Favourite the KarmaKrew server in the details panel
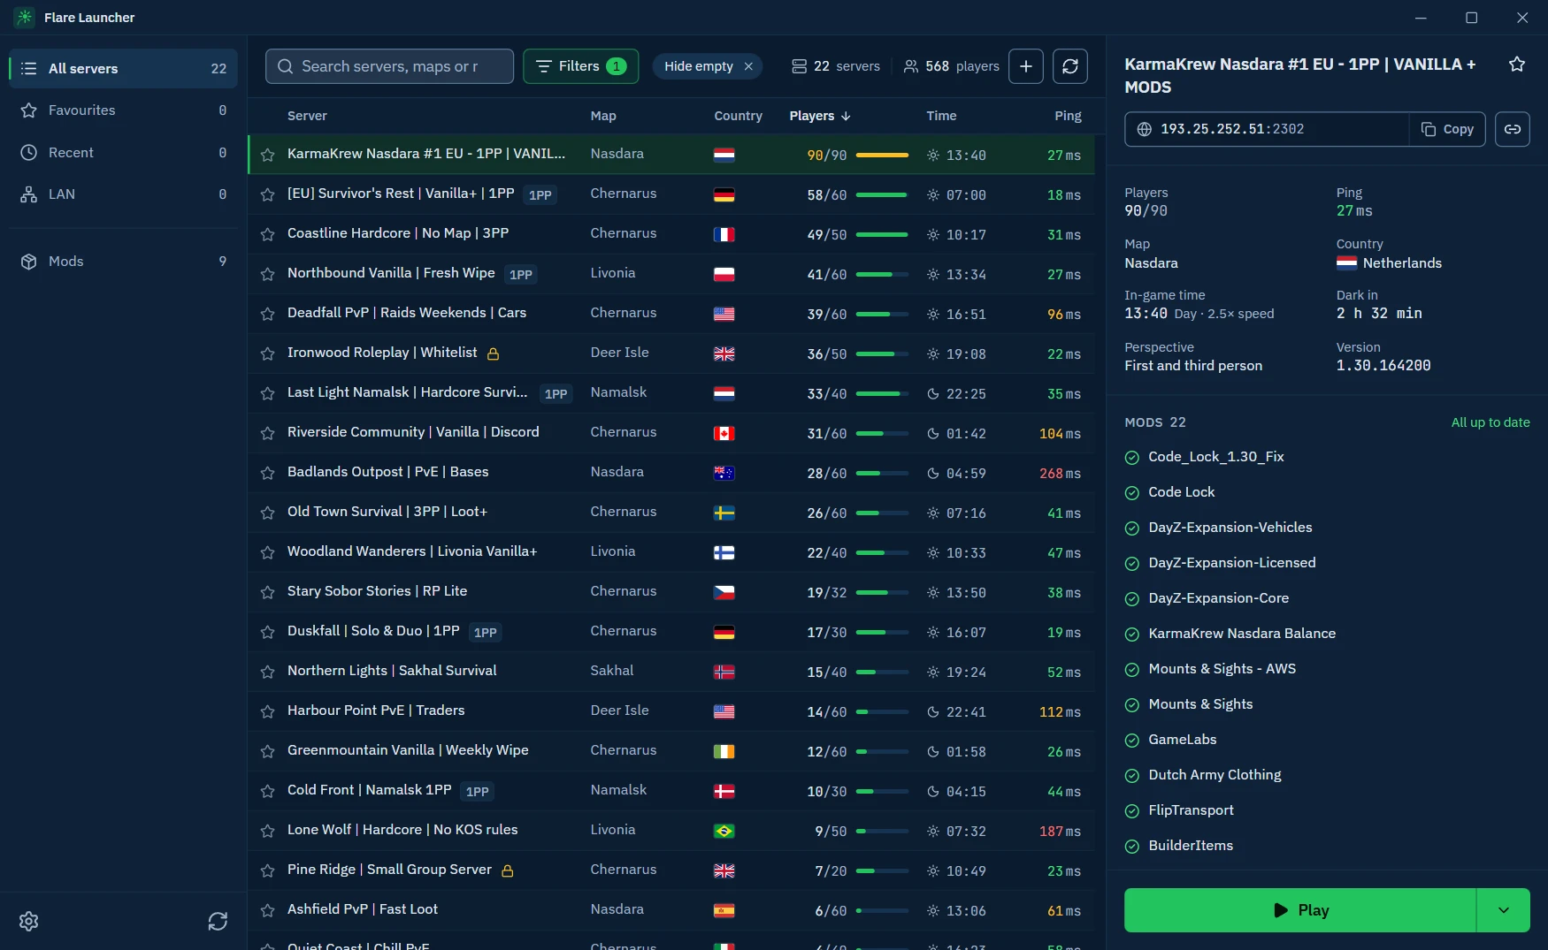Image resolution: width=1548 pixels, height=950 pixels. click(1517, 65)
